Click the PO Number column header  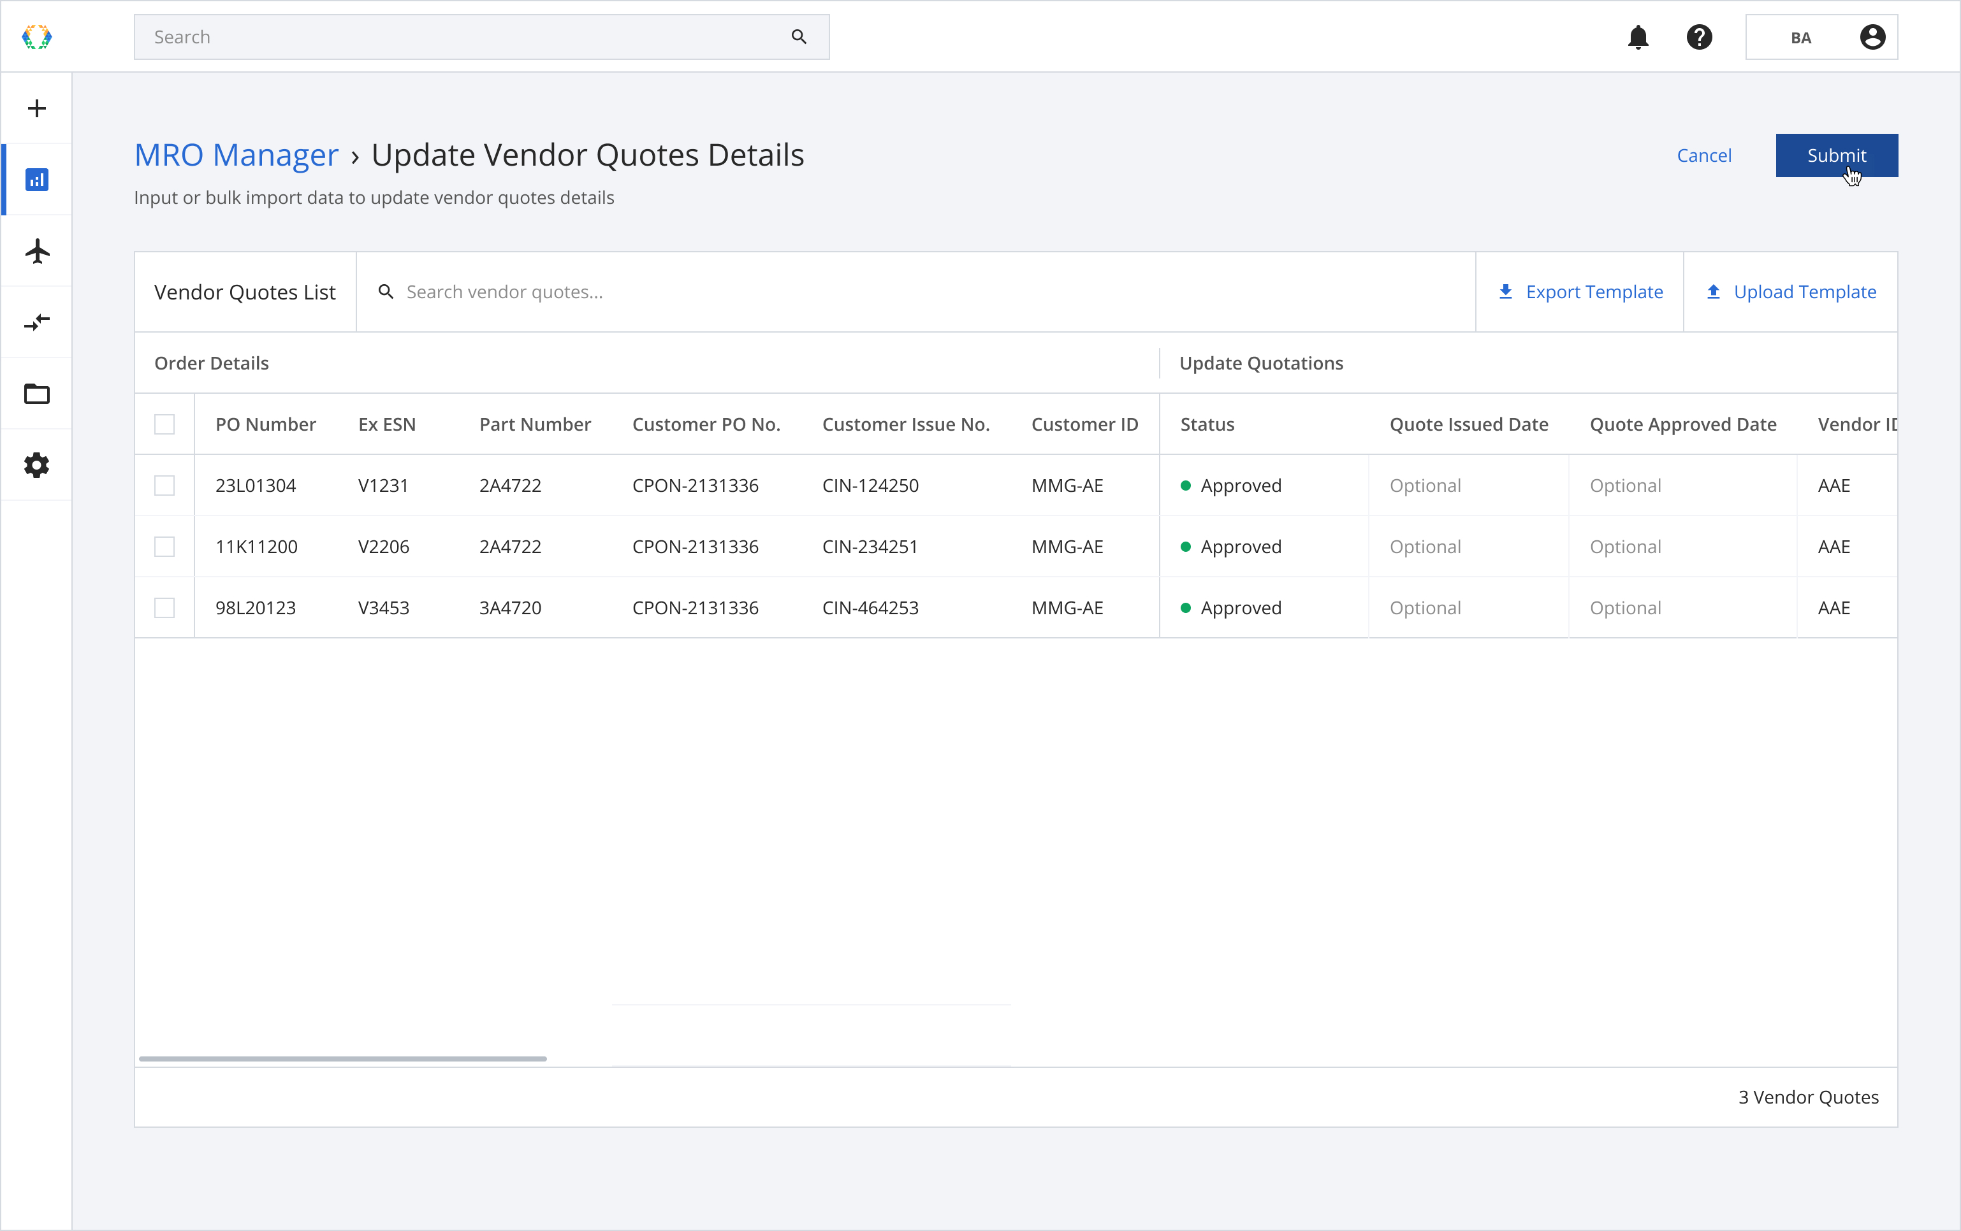(x=265, y=424)
